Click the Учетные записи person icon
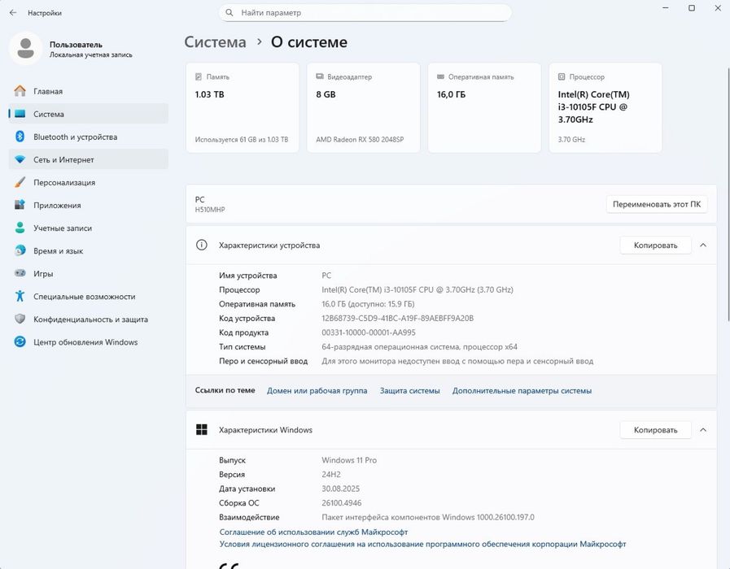Image resolution: width=730 pixels, height=569 pixels. pos(20,228)
